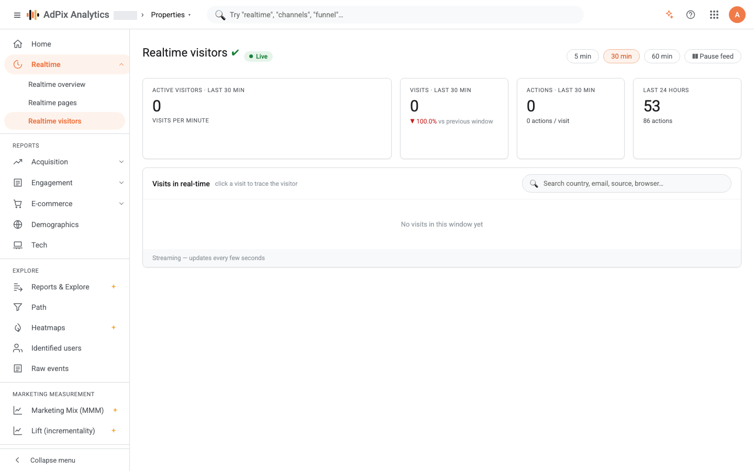This screenshot has width=754, height=471.
Task: Click the Heatmaps flame icon
Action: [x=18, y=328]
